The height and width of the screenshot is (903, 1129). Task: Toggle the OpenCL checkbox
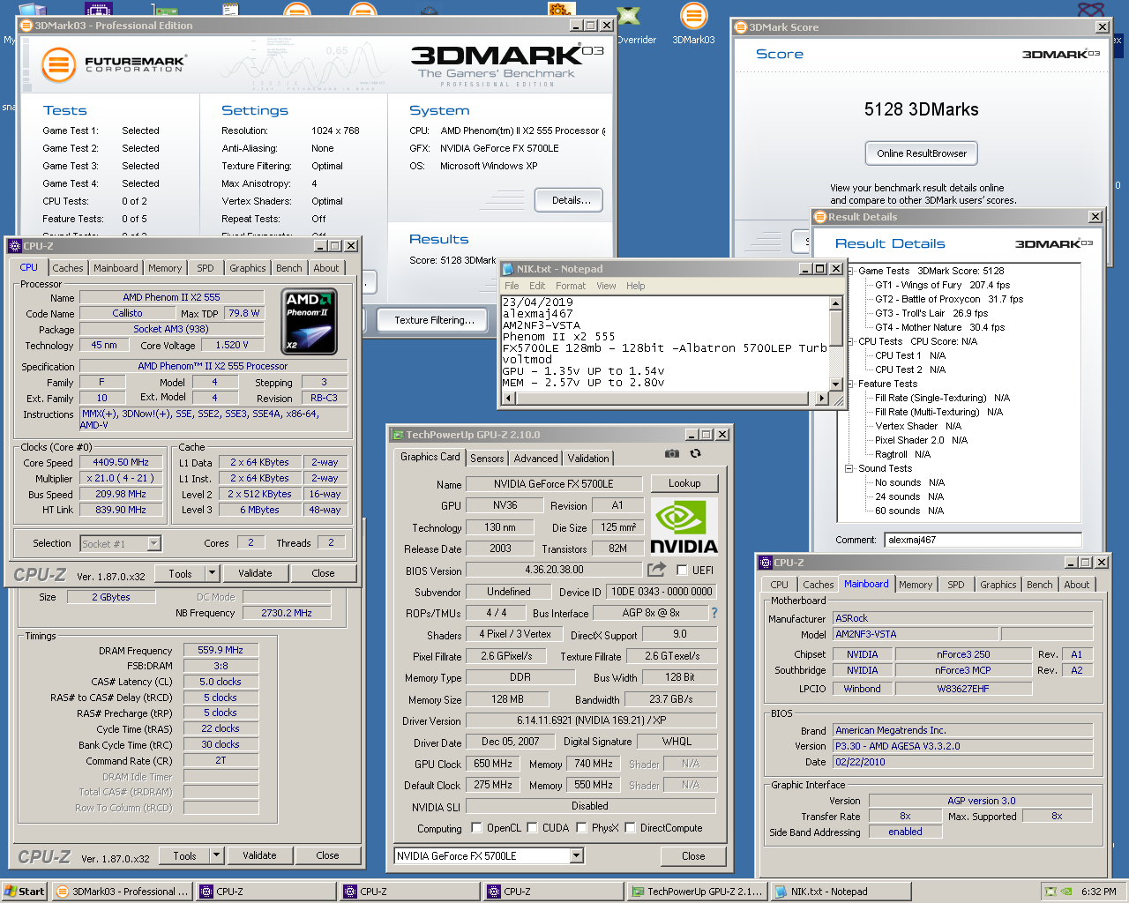(476, 827)
